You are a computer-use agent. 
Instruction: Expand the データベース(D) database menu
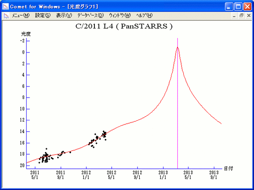pyautogui.click(x=90, y=15)
